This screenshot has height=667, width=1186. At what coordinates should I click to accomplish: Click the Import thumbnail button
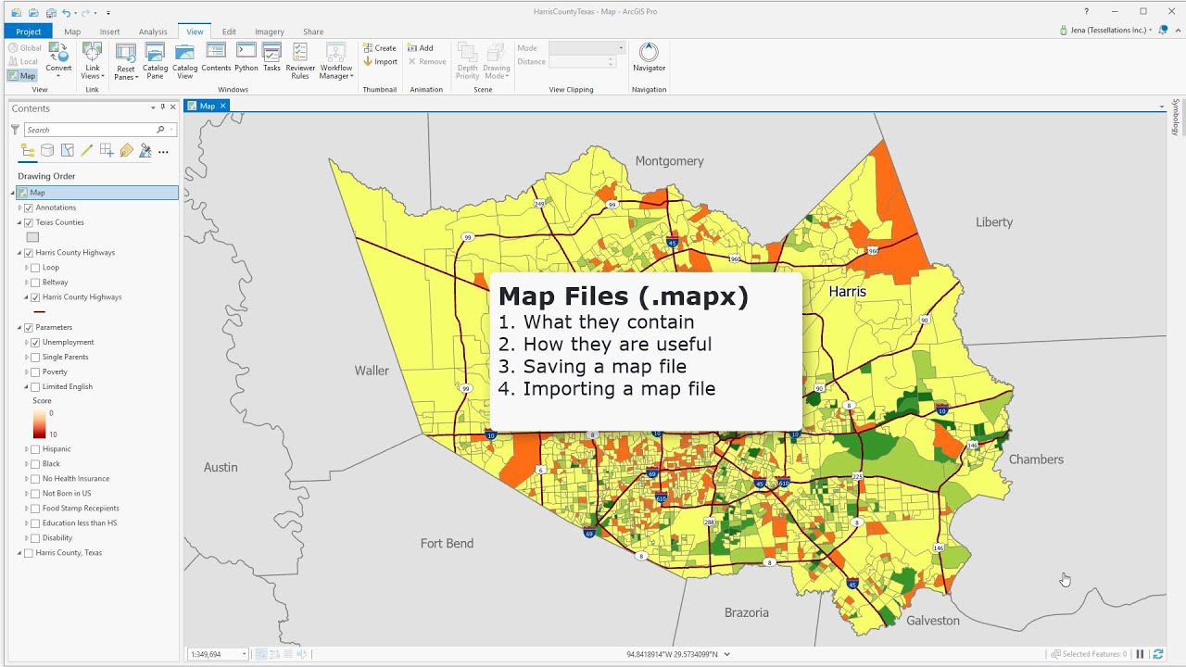point(380,62)
